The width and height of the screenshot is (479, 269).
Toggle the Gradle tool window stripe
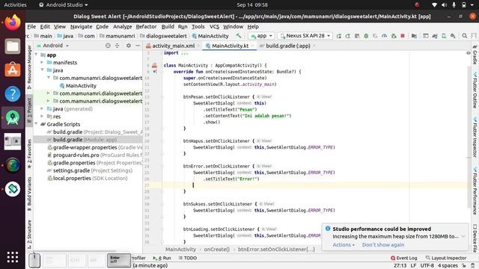(x=475, y=55)
